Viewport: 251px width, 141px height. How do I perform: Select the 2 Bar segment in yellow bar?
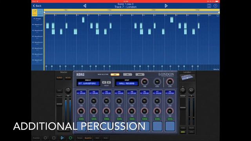110,10
